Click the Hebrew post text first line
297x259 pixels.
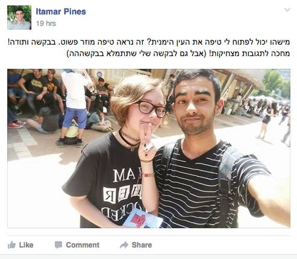pos(149,42)
